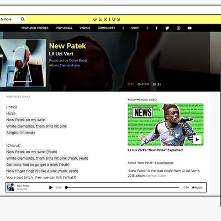Image resolution: width=221 pixels, height=221 pixels.
Task: Open Eternal Atake album link in header
Action: (x=70, y=65)
